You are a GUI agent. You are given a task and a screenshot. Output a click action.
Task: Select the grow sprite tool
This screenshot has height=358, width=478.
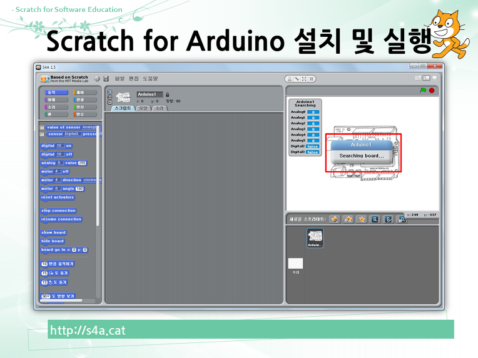click(304, 79)
